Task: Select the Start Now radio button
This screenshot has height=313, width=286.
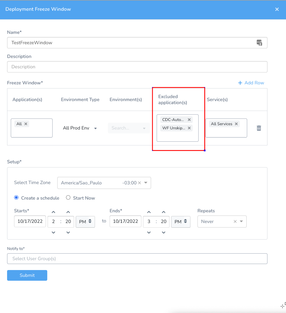Action: tap(68, 197)
